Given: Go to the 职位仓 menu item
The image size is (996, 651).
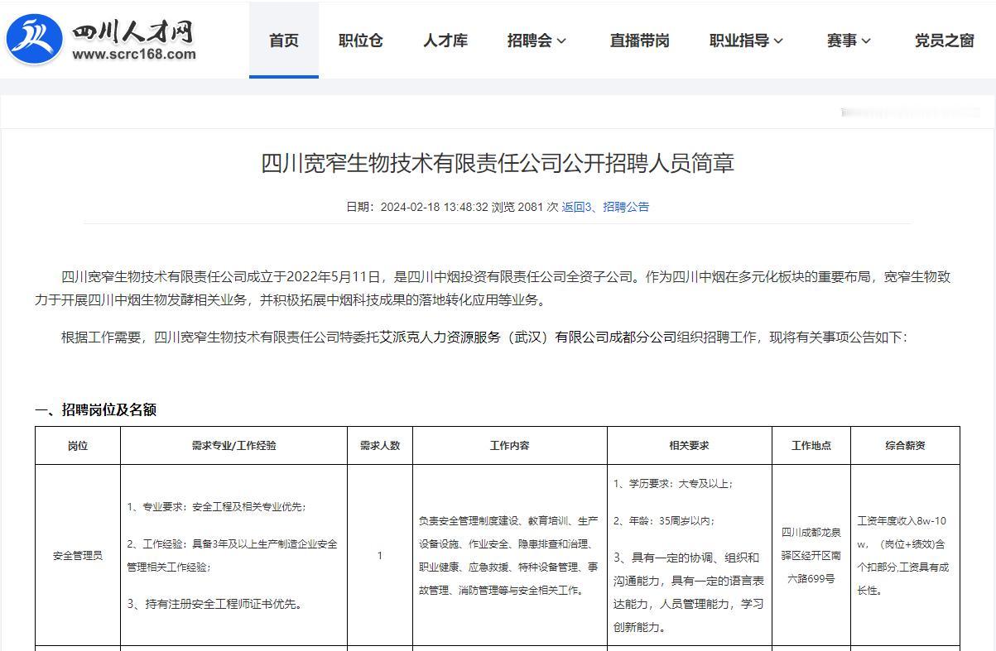Looking at the screenshot, I should (x=361, y=41).
